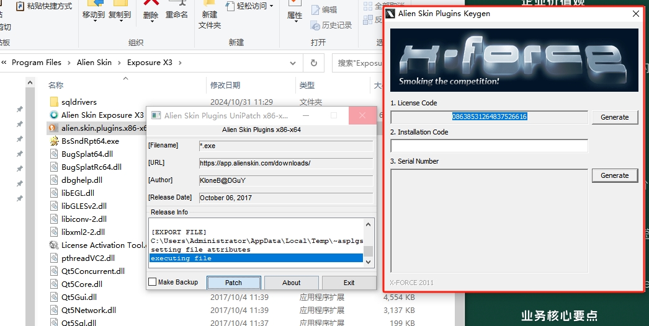The width and height of the screenshot is (649, 326).
Task: Select Alien Skin Exposure X3 file icon
Action: [x=54, y=115]
